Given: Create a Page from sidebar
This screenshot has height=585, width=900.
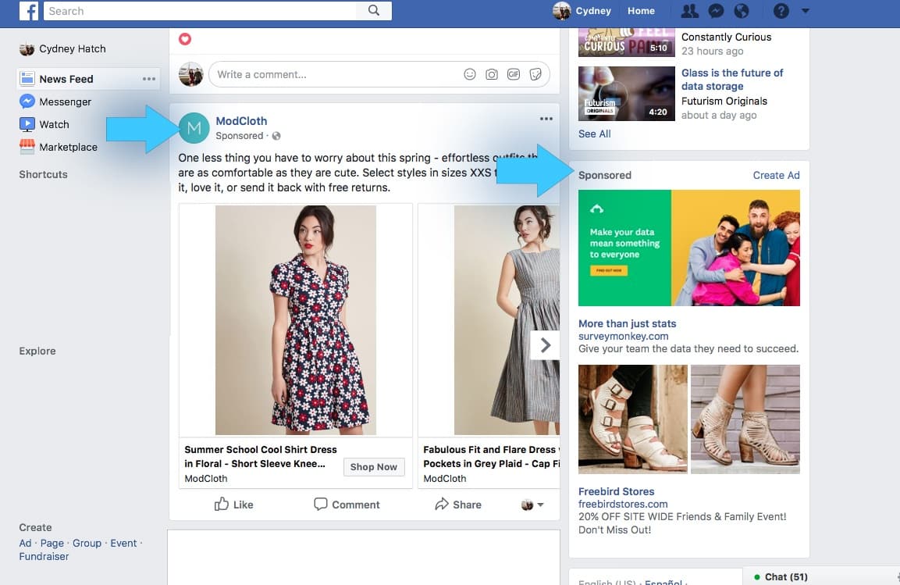Looking at the screenshot, I should (52, 543).
